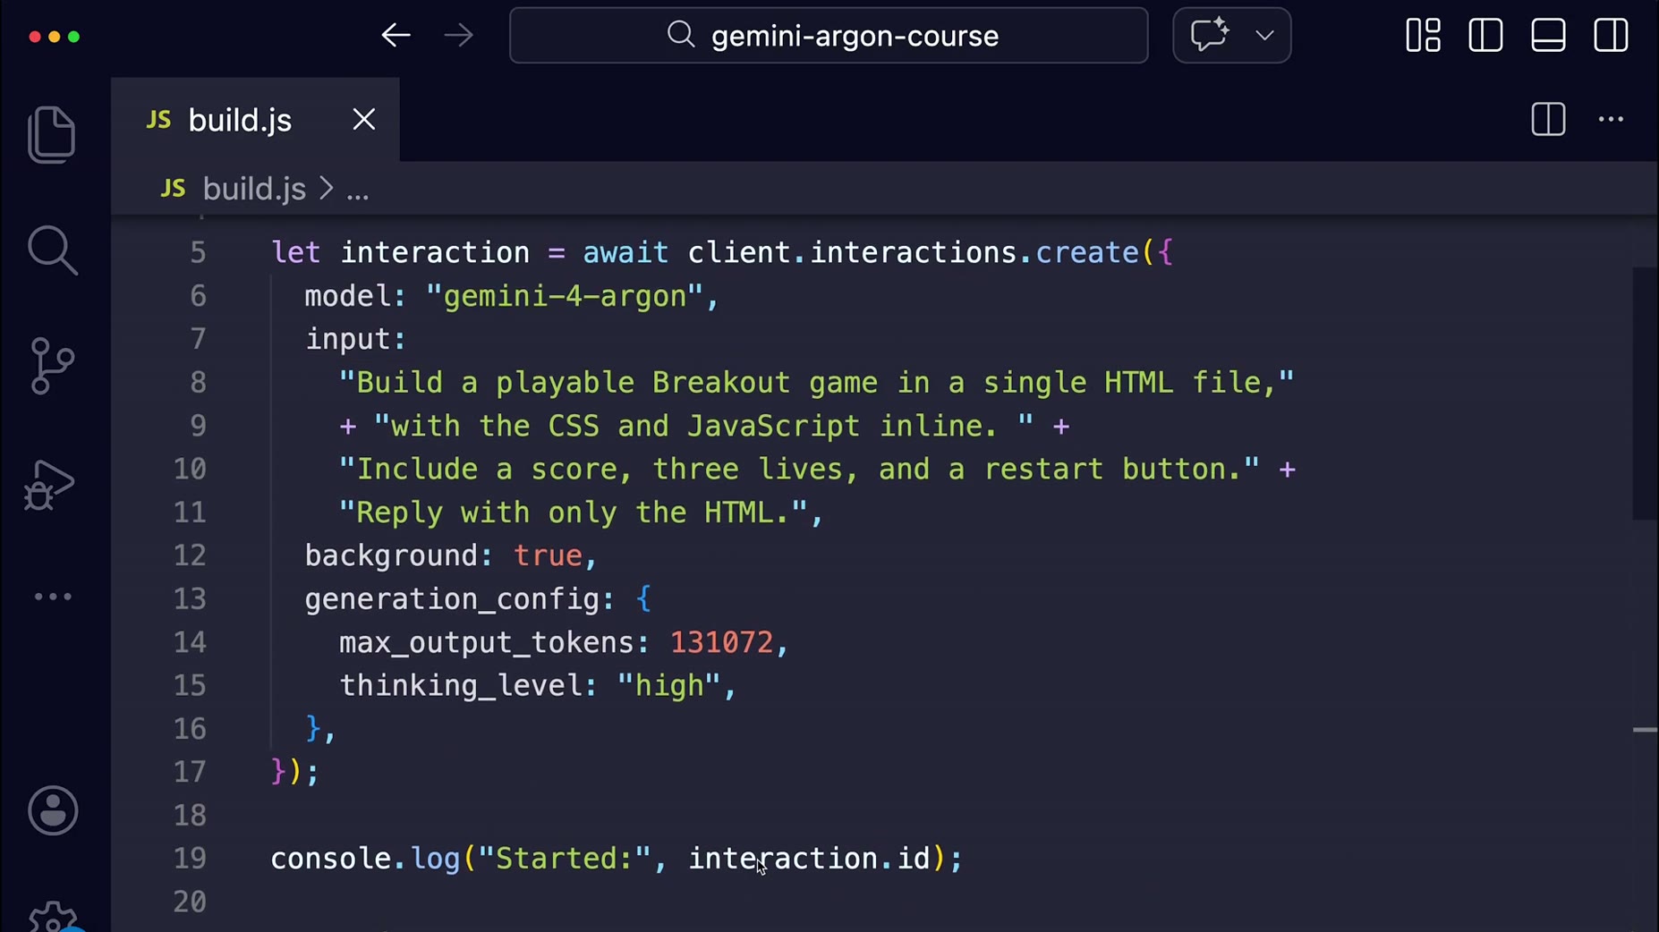This screenshot has width=1659, height=932.
Task: Click the await keyword on line 5
Action: tap(625, 252)
